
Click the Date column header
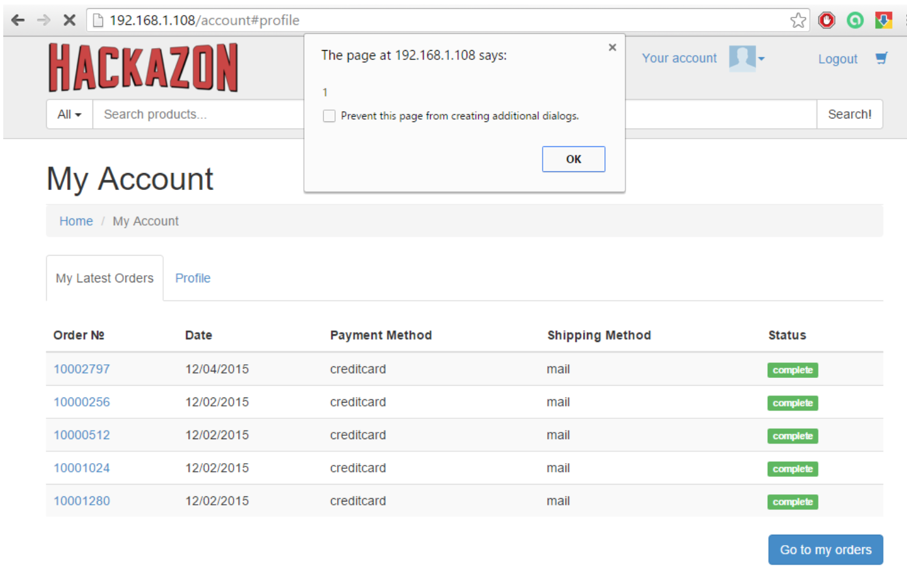click(198, 335)
